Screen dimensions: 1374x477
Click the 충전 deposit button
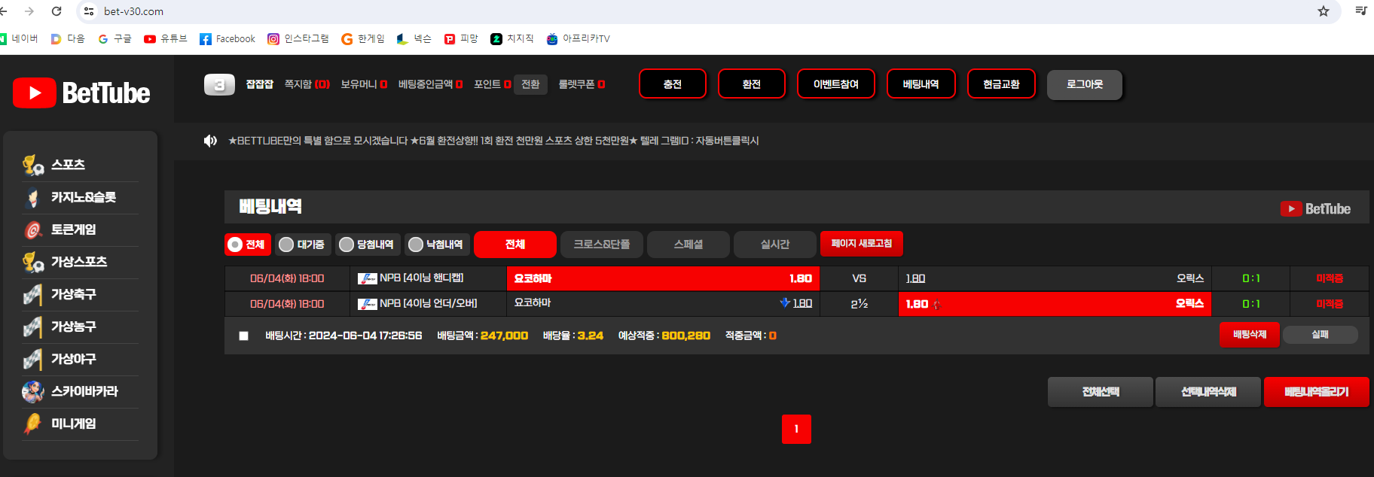point(672,84)
